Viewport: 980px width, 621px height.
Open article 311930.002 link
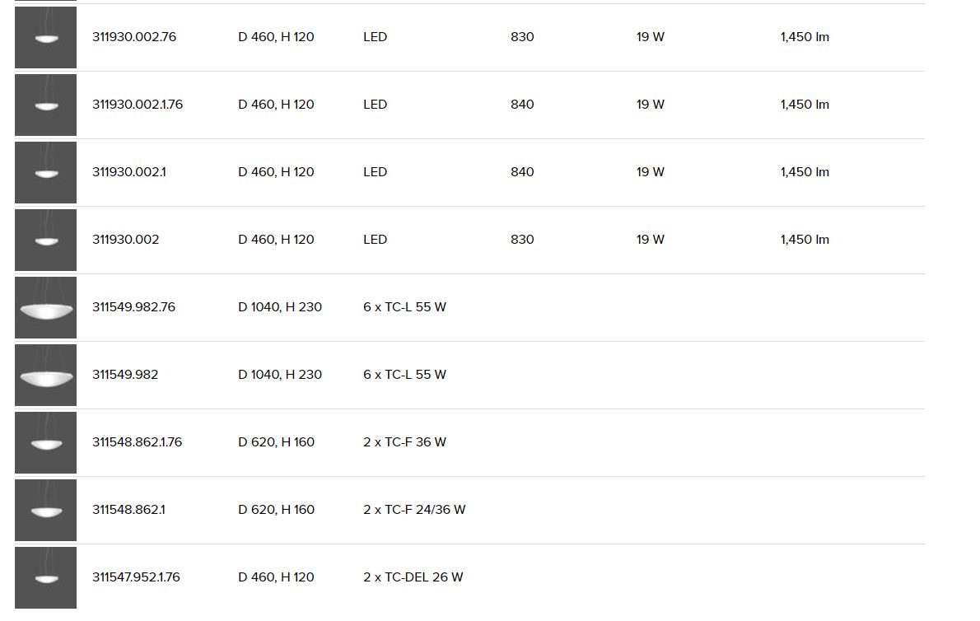pos(126,240)
